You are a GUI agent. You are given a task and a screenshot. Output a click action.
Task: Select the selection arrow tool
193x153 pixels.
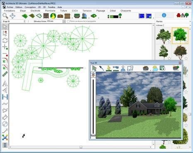pos(5,27)
